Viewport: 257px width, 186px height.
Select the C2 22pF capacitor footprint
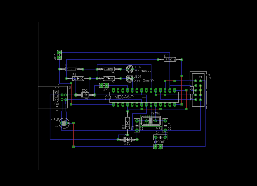(x=137, y=126)
